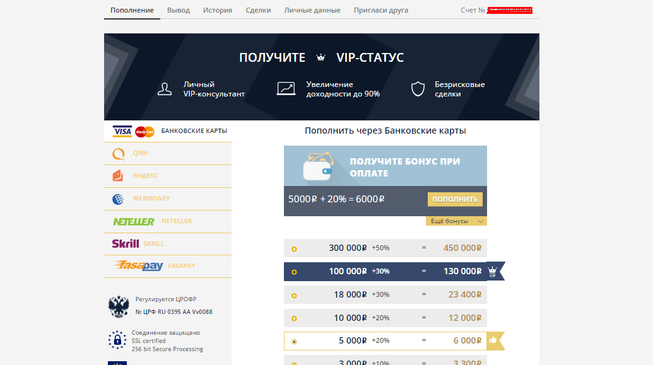Viewport: 653px width, 365px height.
Task: Click the '10 000₽' deposit amount
Action: tap(350, 318)
